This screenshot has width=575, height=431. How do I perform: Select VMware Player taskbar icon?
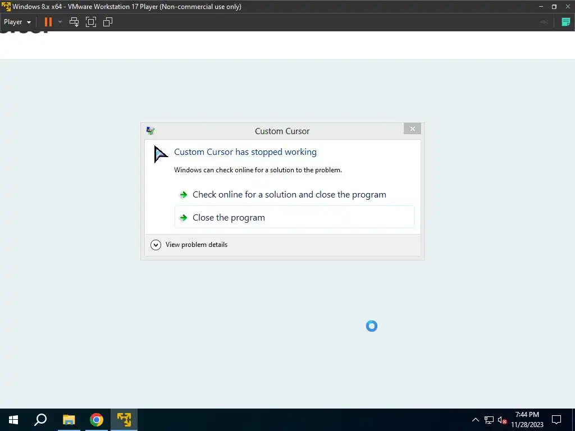tap(124, 420)
